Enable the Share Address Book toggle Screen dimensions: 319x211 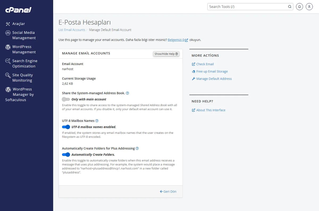tap(66, 99)
